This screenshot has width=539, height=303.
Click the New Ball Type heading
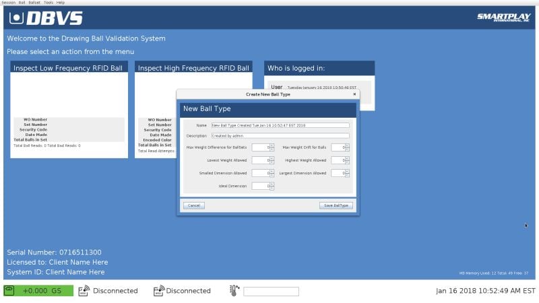coord(207,108)
